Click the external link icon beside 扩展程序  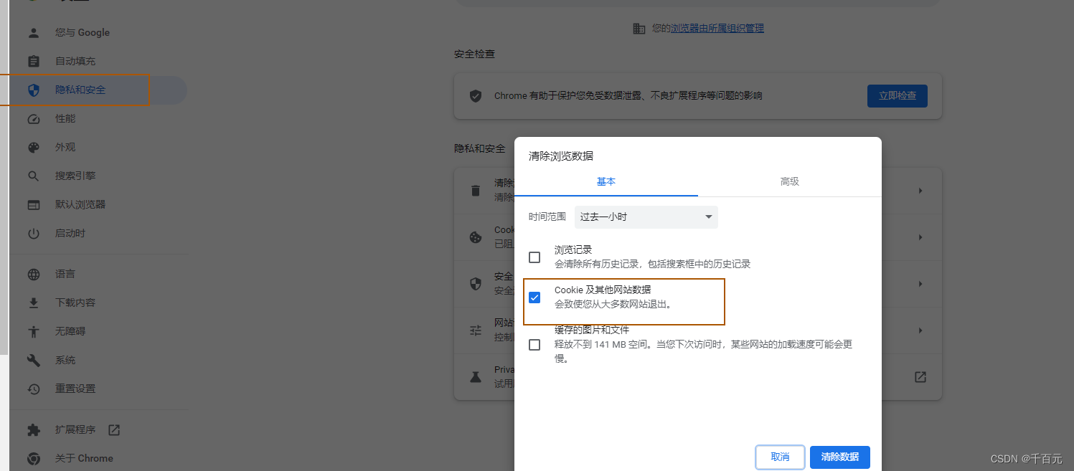[x=114, y=429]
